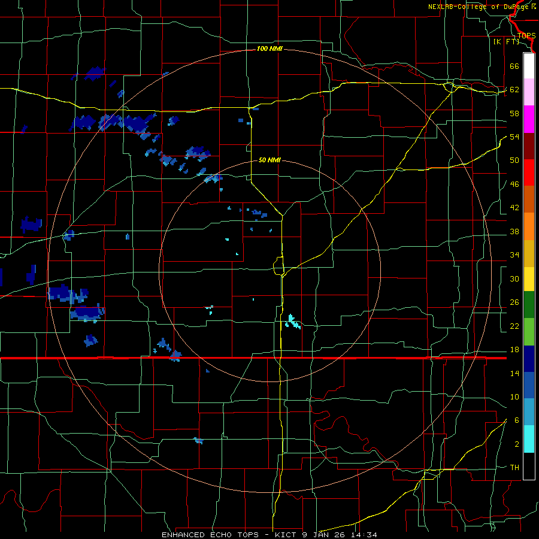Click the 38 legend value

click(514, 232)
